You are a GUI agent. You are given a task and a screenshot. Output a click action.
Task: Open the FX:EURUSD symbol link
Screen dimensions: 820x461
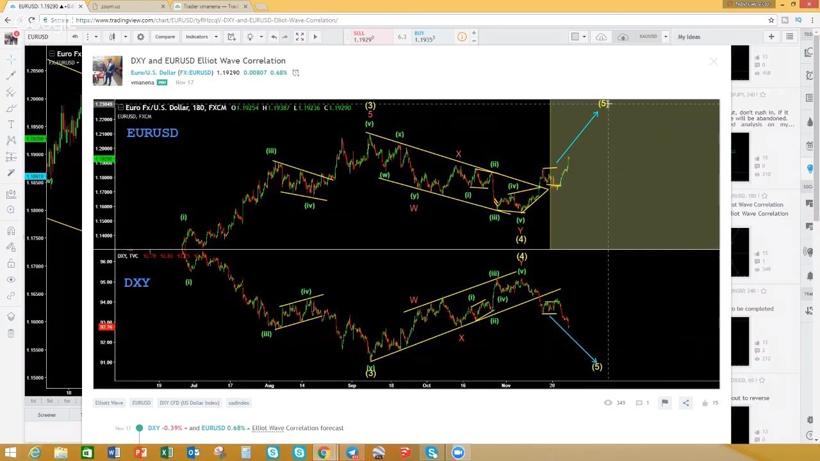(x=195, y=73)
